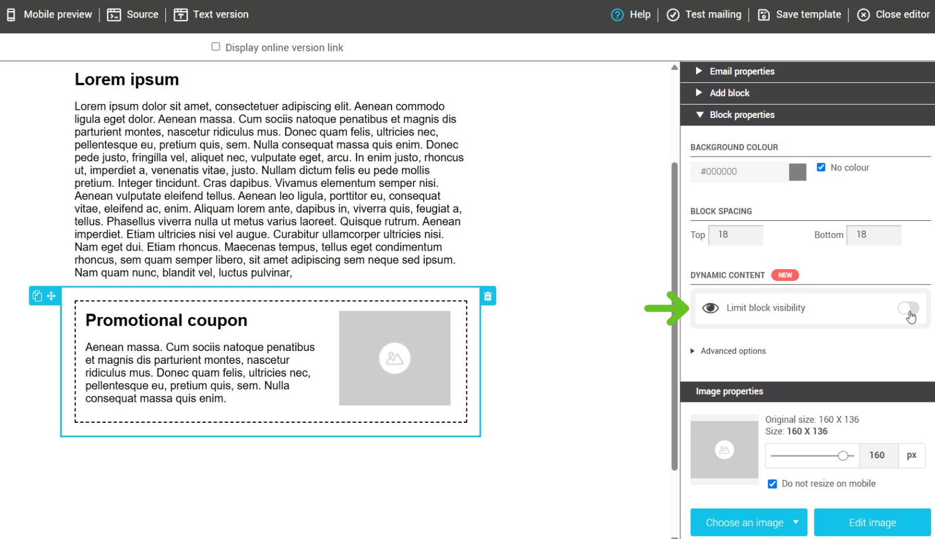This screenshot has height=539, width=935.
Task: Click the Test mailing checkmark icon
Action: click(x=673, y=15)
